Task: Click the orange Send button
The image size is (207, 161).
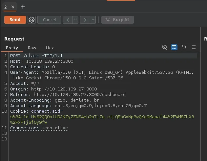Action: point(15,20)
